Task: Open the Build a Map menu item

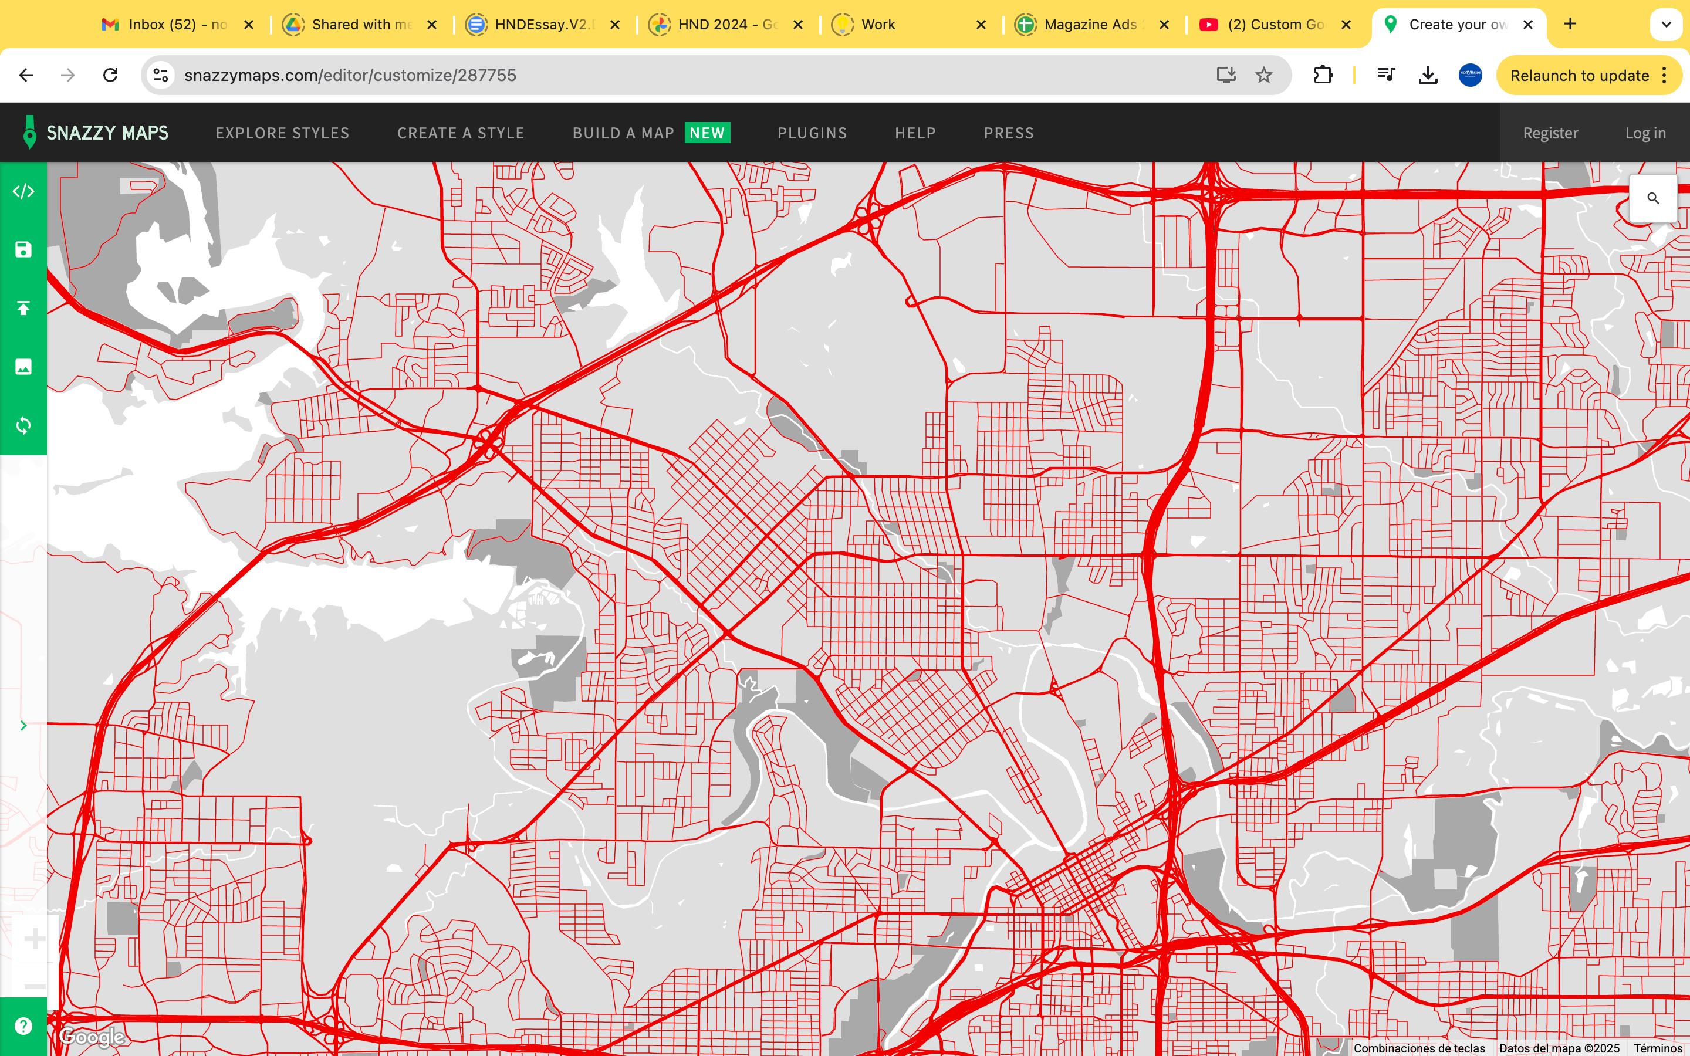Action: [623, 133]
